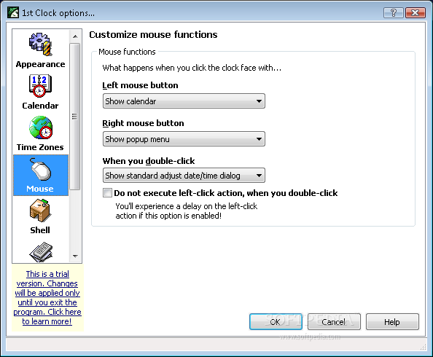
Task: Cancel the options dialog
Action: tap(334, 321)
